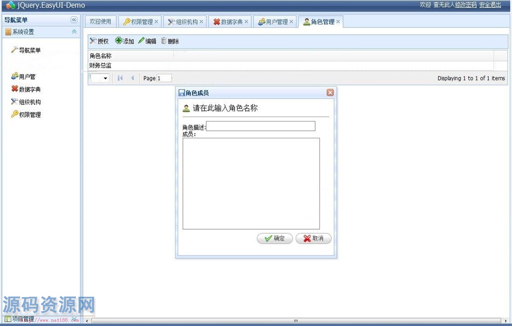Switch to the 用户管理 tab
Viewport: 512px width, 326px height.
[276, 22]
